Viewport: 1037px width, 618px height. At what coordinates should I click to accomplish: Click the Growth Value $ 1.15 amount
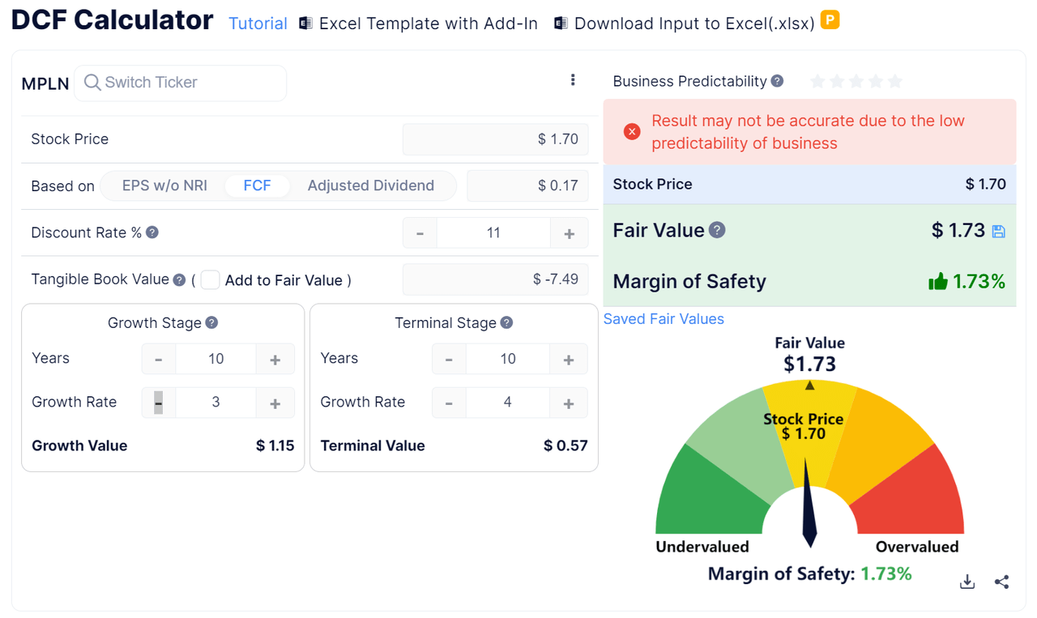[275, 445]
